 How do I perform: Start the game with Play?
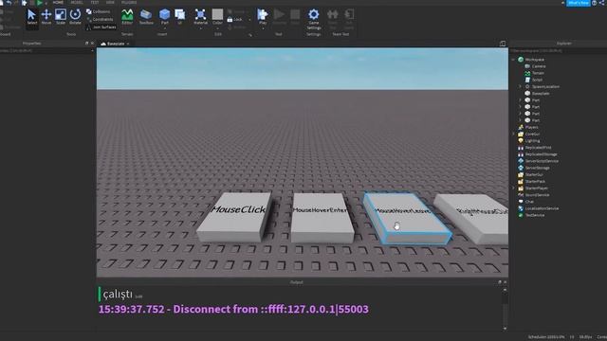(x=263, y=16)
